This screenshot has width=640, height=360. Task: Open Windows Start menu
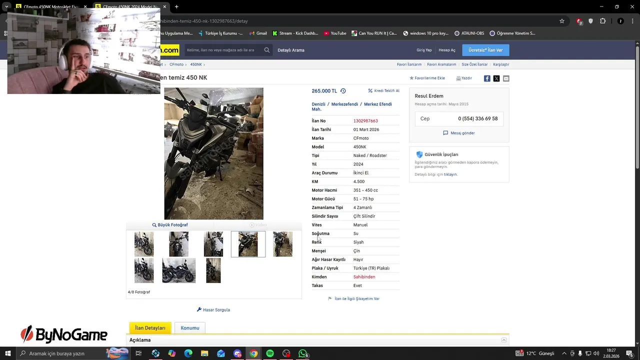pos(7,353)
